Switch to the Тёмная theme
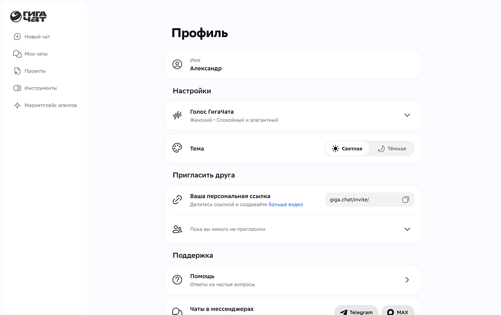 click(392, 148)
